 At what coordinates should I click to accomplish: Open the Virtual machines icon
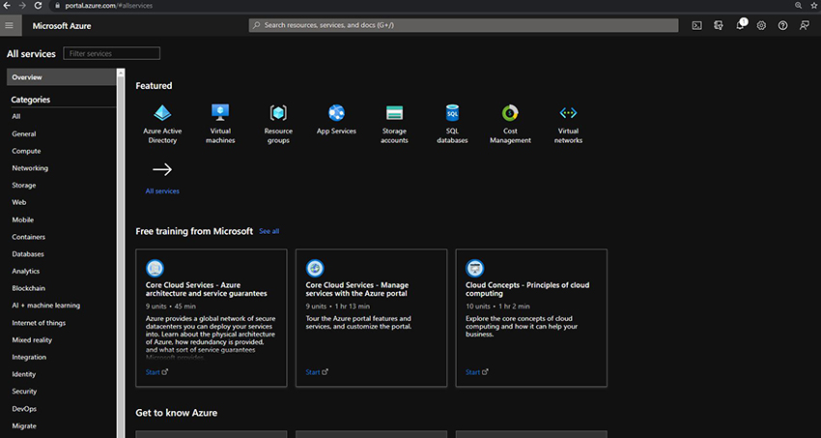(220, 113)
